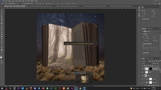Hide the top masked layer eye icon

click(x=142, y=69)
